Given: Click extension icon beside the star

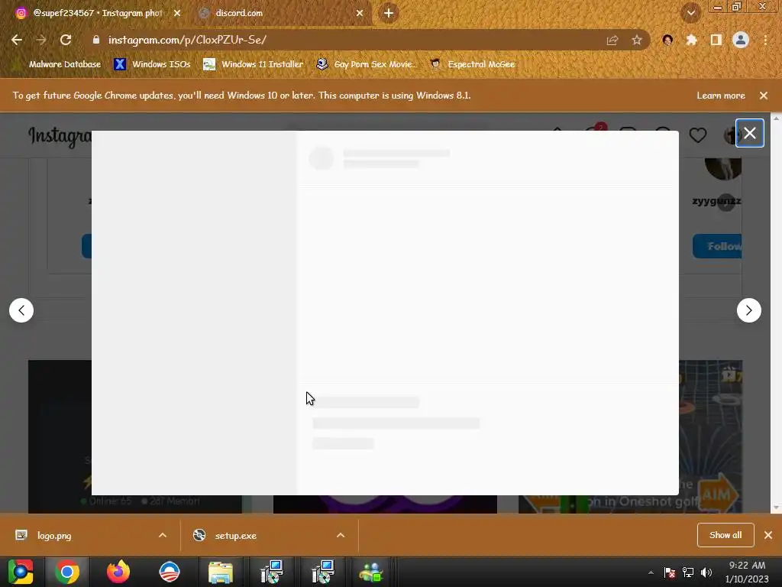Looking at the screenshot, I should point(667,40).
